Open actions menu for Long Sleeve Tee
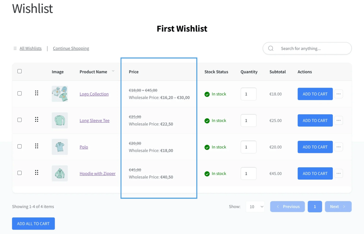Screen dimensions: 364x234 click(338, 120)
